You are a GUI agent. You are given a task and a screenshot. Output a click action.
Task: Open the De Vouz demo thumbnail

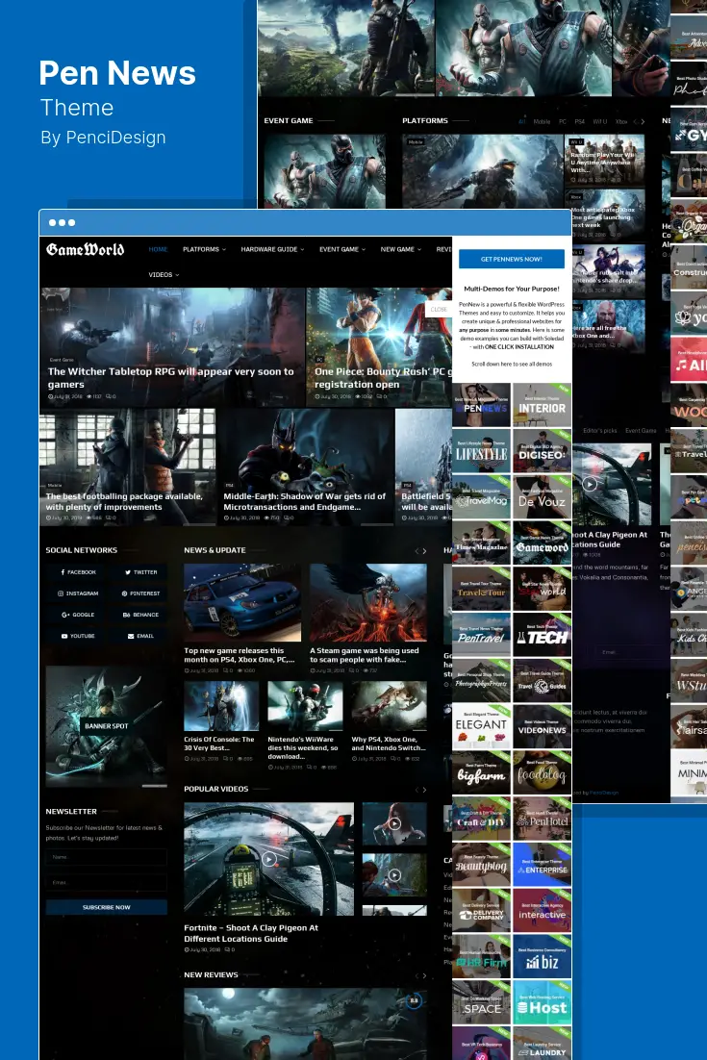click(x=543, y=497)
